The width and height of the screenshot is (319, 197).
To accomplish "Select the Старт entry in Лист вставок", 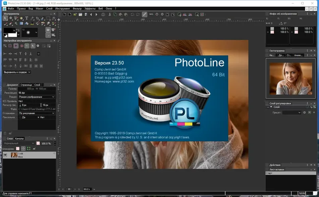I will (x=270, y=173).
